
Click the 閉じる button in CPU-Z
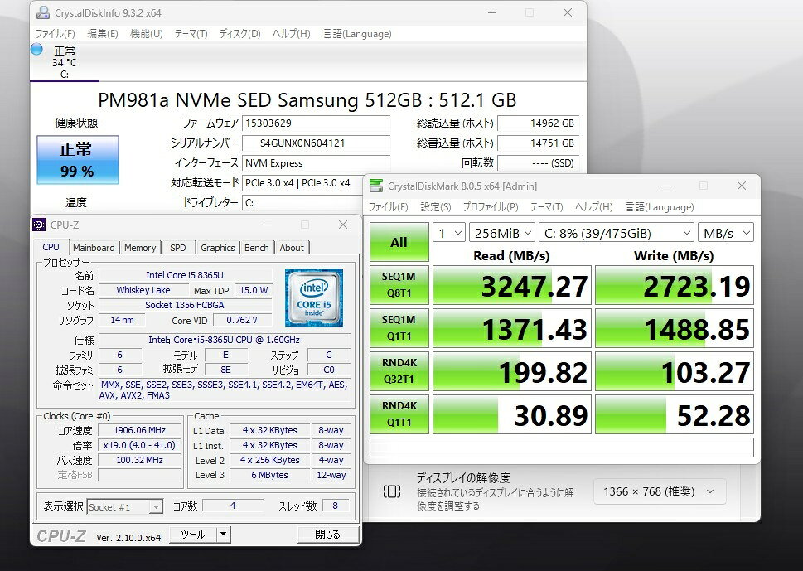click(x=328, y=535)
